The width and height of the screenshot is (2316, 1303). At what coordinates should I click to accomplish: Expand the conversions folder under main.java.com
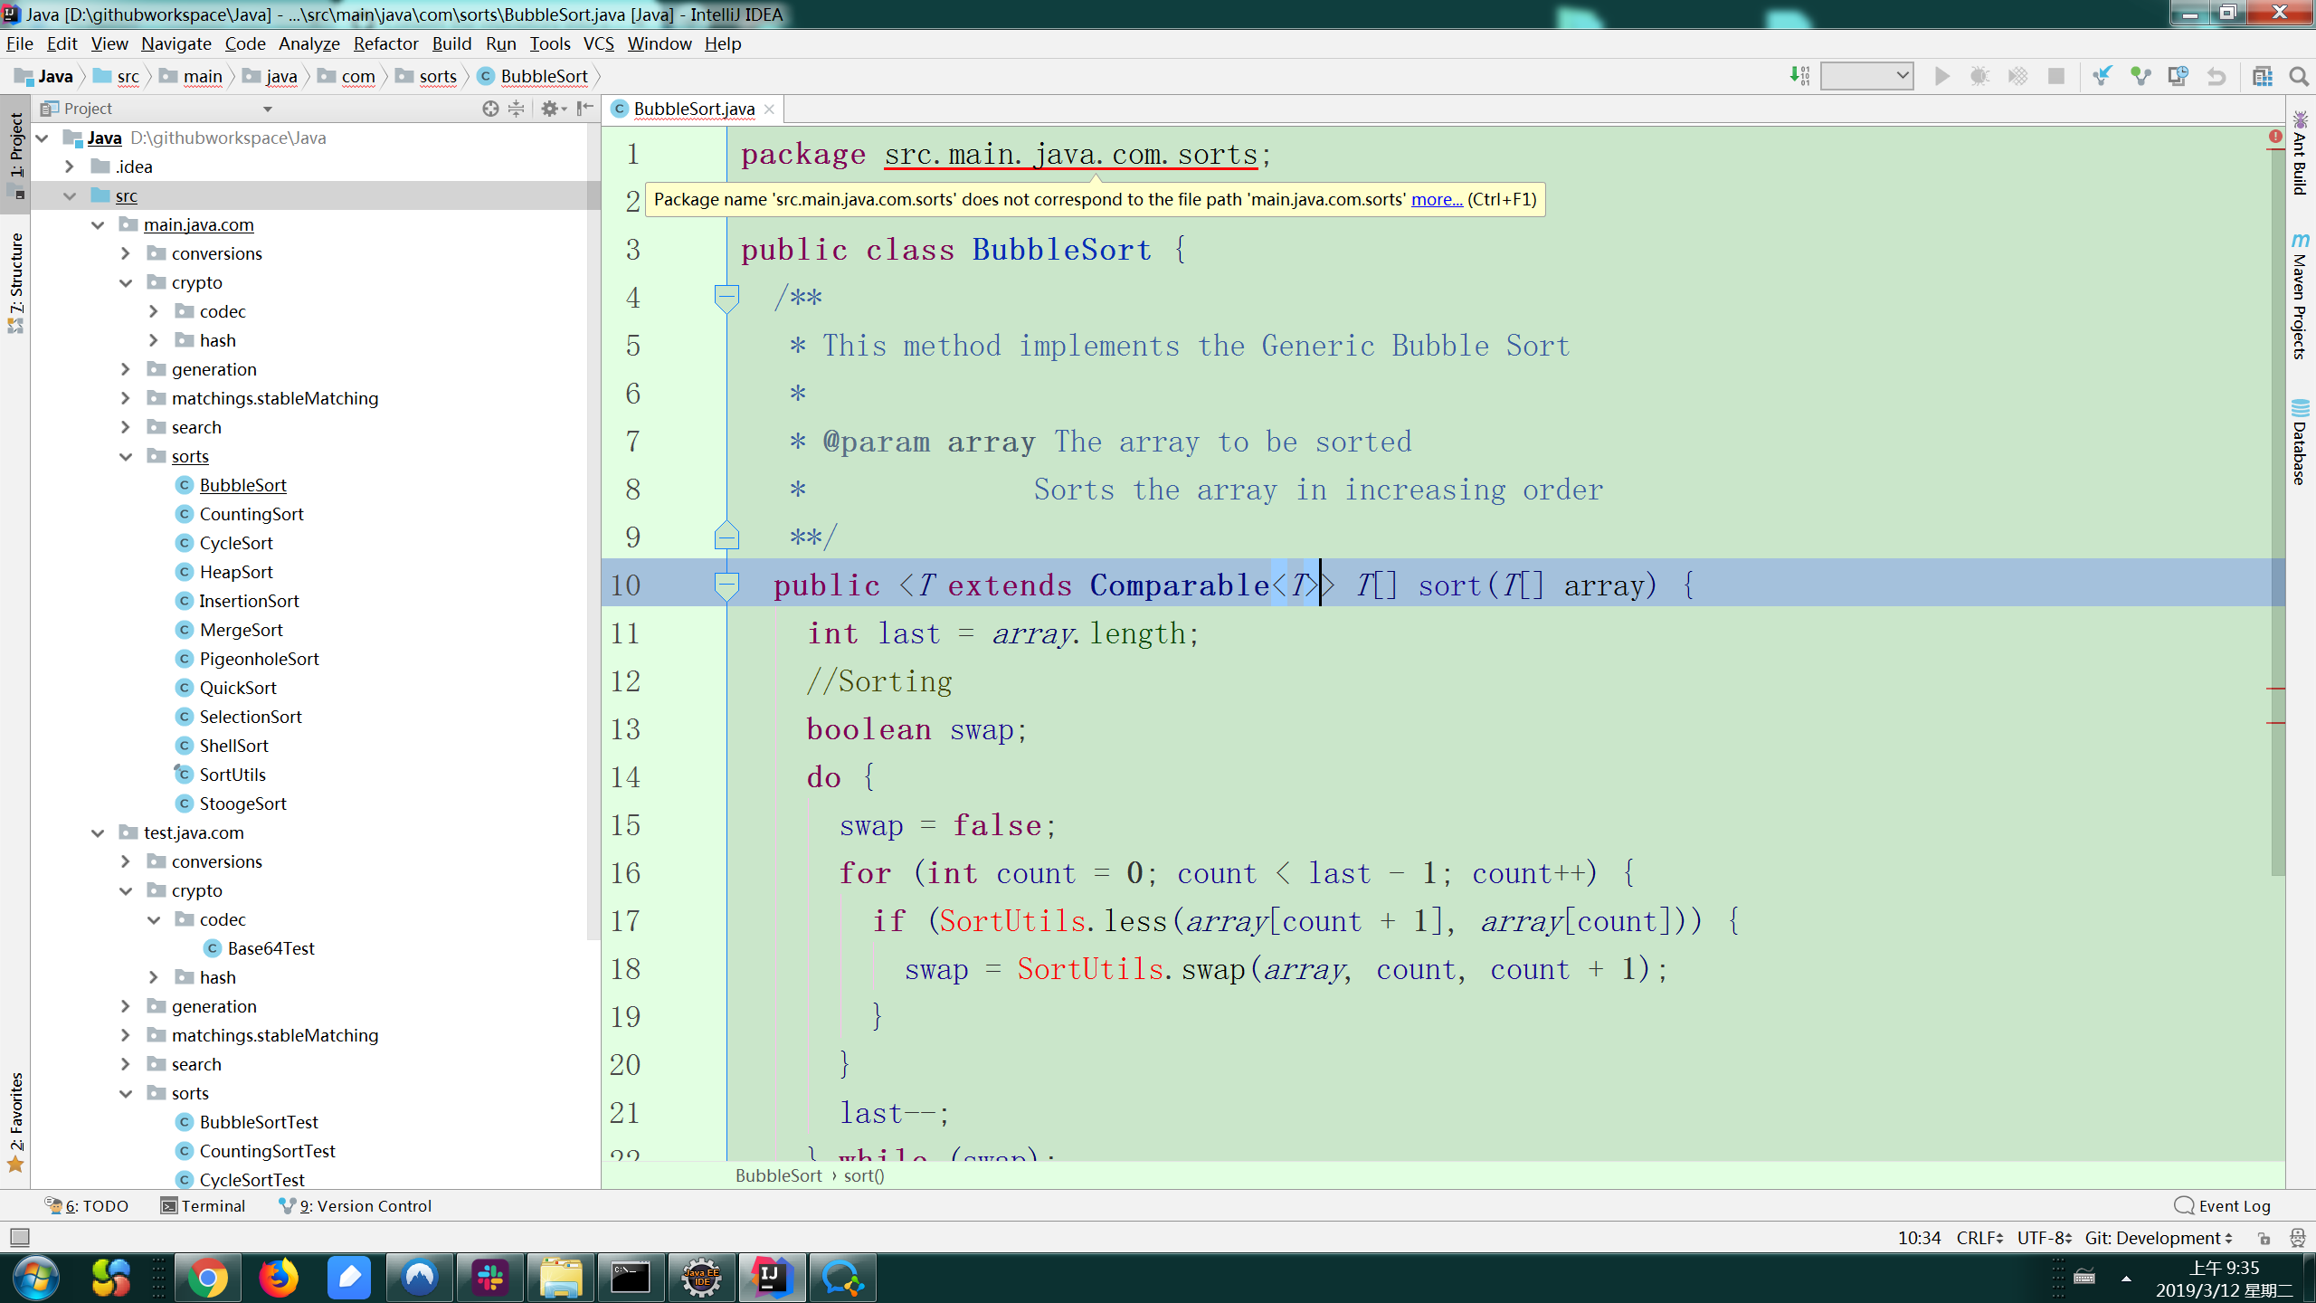(x=126, y=253)
